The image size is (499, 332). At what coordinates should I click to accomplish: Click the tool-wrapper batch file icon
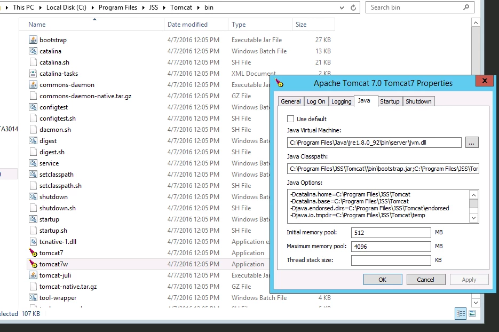33,298
